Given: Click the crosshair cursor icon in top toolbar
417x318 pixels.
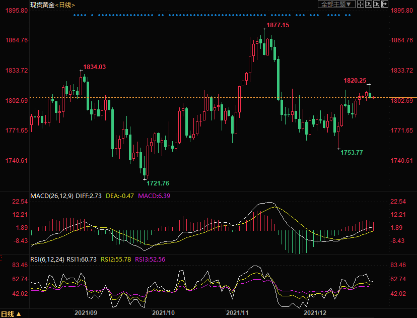Looking at the screenshot, I should 361,4.
